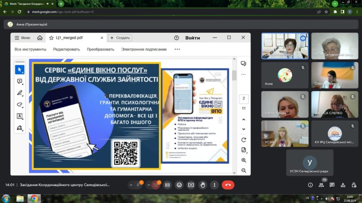Viewport: 362px width, 203px height.
Task: Go to next page with down chevron
Action: 244,129
